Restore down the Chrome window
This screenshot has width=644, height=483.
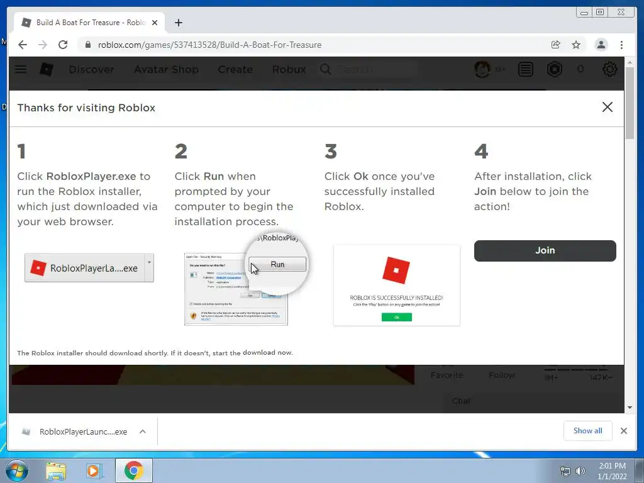click(x=600, y=13)
